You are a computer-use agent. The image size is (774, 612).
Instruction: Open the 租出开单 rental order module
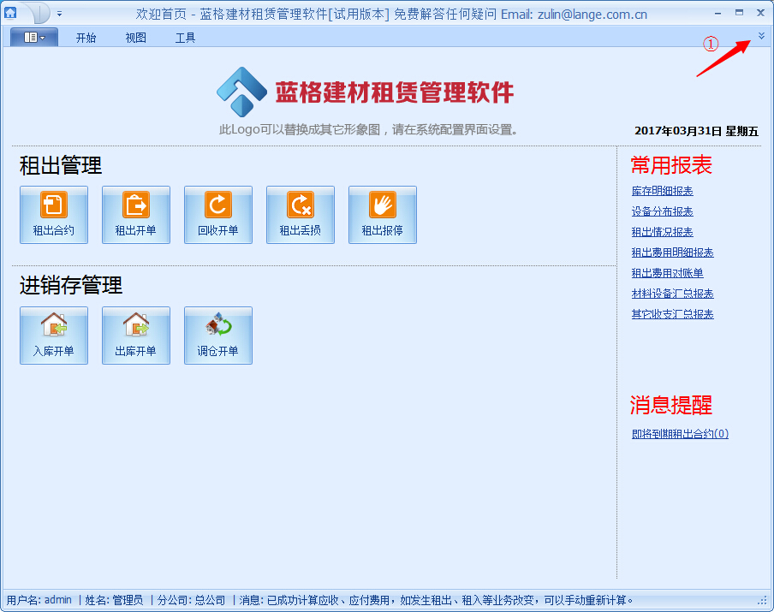136,215
